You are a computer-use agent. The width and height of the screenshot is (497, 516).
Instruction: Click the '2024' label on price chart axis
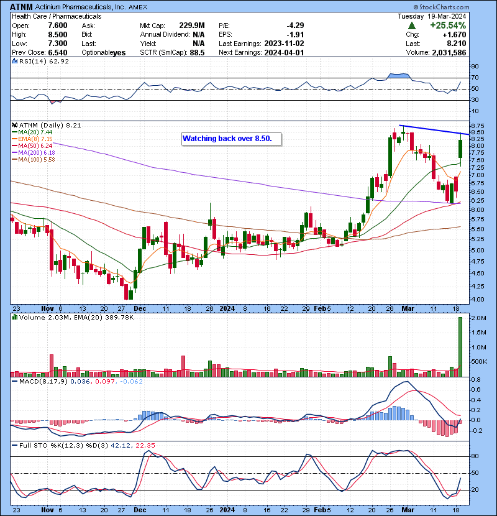(227, 309)
